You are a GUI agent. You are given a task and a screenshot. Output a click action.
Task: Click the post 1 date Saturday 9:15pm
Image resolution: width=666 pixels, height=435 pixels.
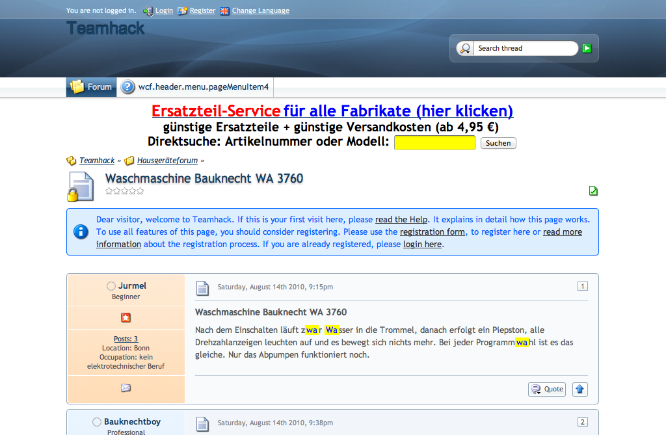(275, 287)
